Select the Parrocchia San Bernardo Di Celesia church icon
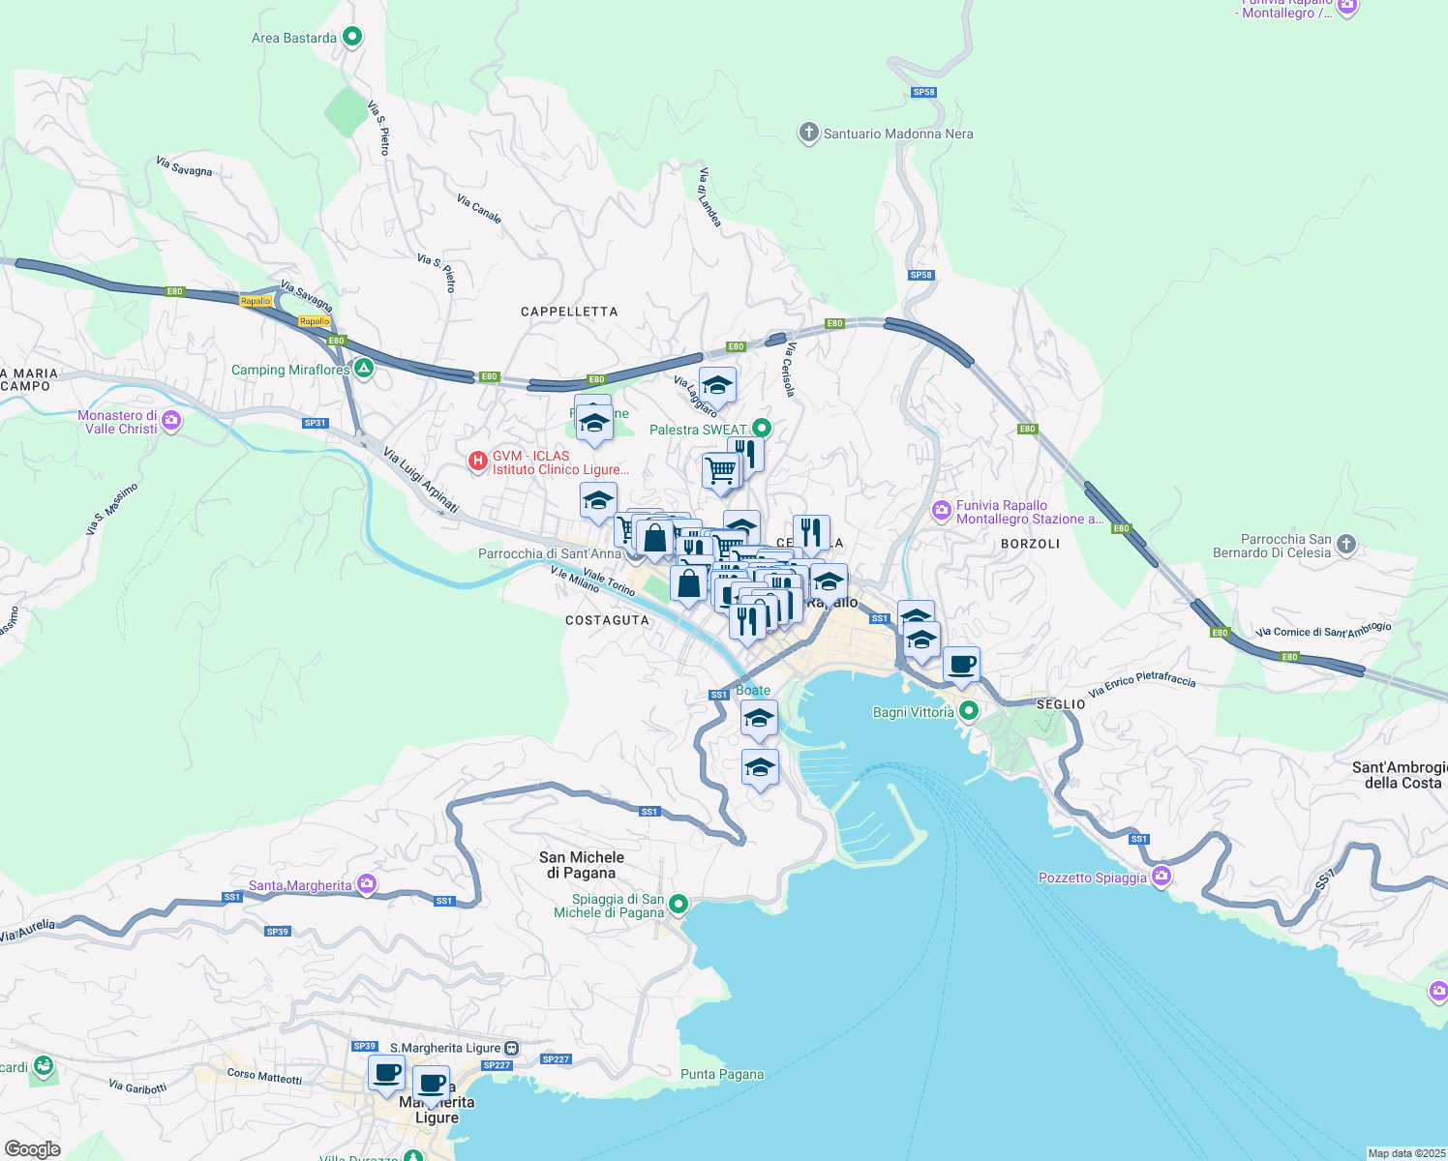Image resolution: width=1448 pixels, height=1161 pixels. pos(1346,546)
